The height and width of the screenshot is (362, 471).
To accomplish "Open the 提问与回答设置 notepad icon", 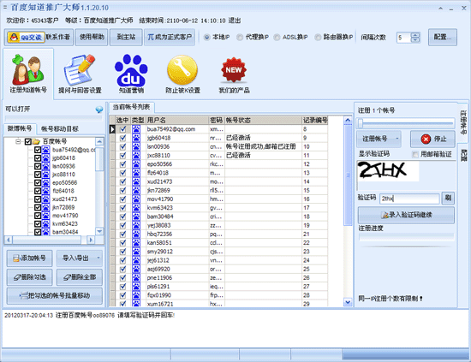I will (80, 70).
